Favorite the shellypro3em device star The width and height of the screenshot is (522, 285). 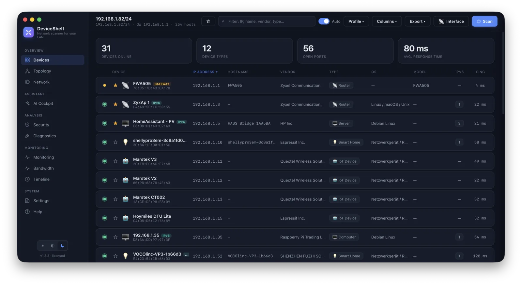point(115,142)
